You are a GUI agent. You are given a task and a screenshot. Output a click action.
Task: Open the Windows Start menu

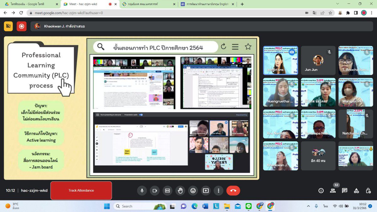107,206
